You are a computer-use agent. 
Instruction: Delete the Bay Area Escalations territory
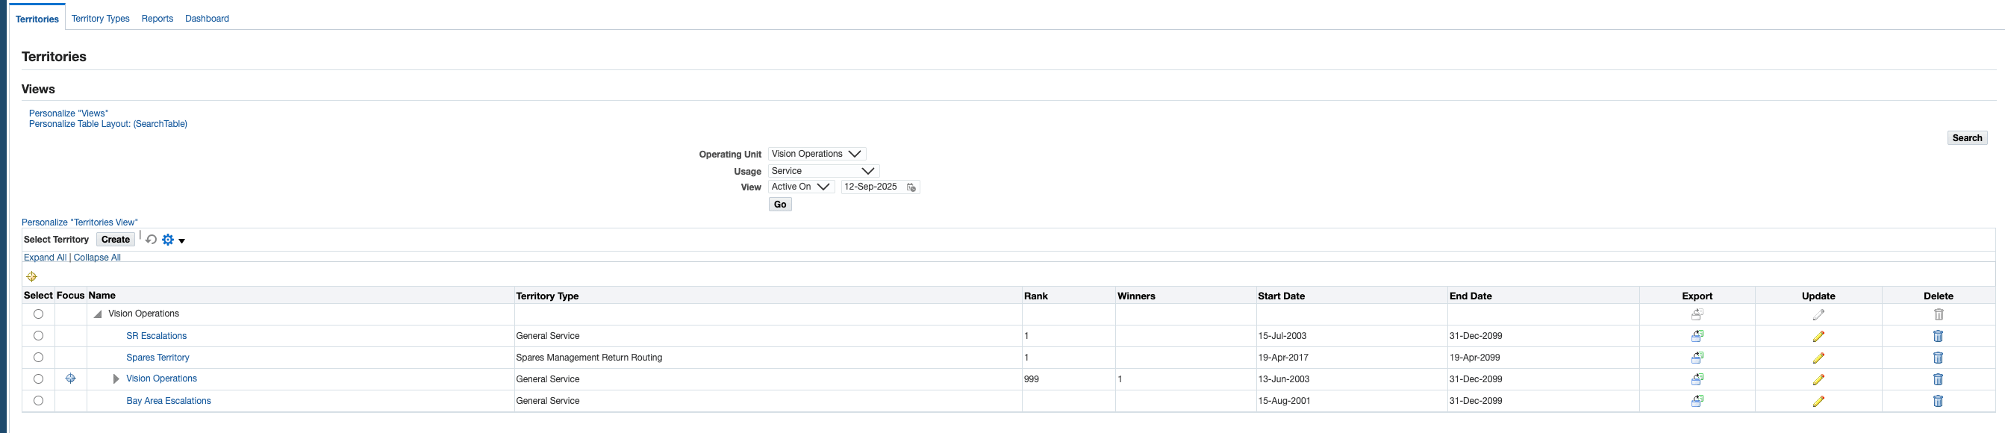(x=1938, y=401)
